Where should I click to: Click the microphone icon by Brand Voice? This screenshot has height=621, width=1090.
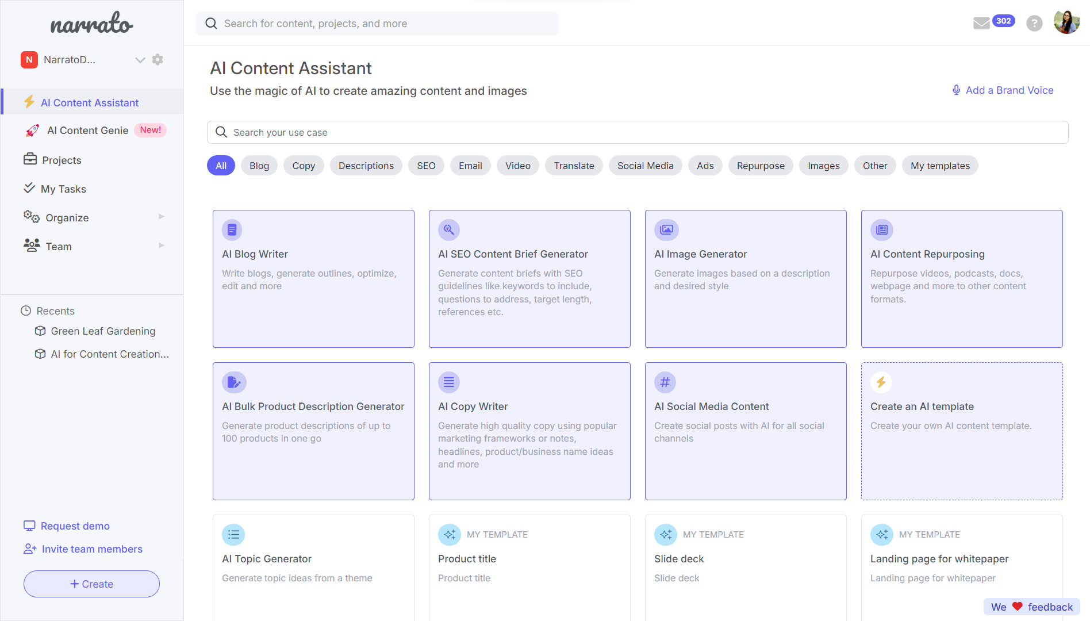point(957,90)
